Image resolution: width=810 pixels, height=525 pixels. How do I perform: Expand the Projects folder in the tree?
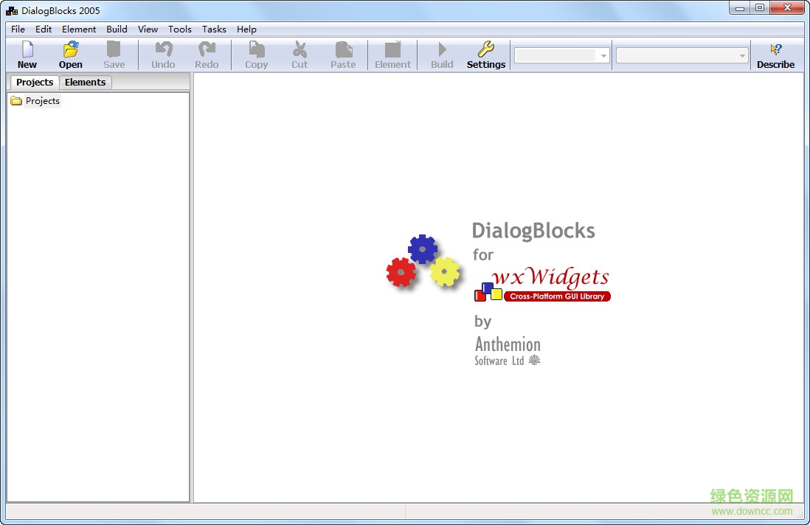[x=16, y=101]
